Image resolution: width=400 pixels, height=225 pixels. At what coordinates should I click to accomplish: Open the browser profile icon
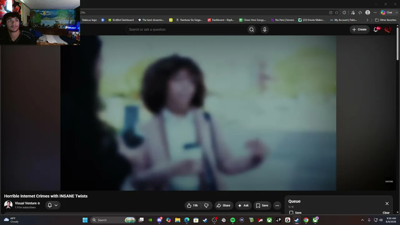point(367,12)
